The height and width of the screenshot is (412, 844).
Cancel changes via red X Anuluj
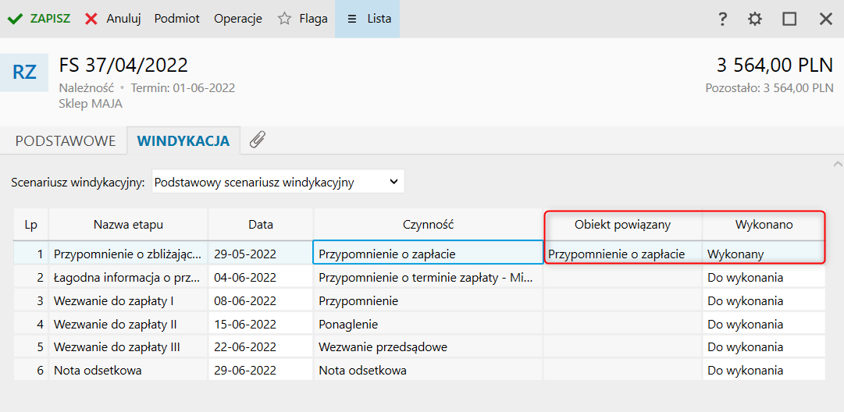click(113, 19)
